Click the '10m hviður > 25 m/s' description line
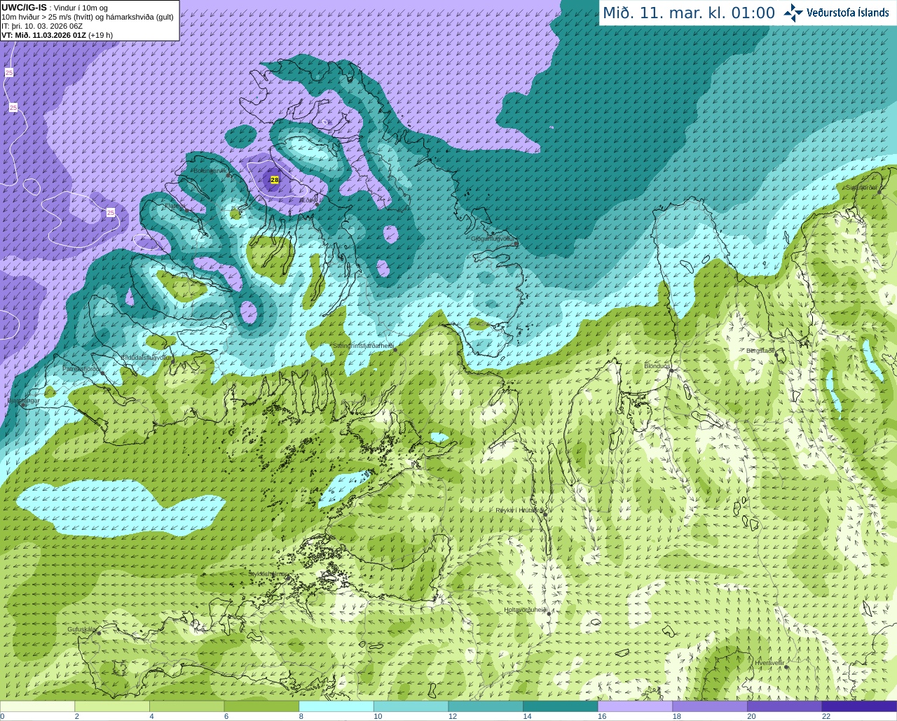 (88, 17)
